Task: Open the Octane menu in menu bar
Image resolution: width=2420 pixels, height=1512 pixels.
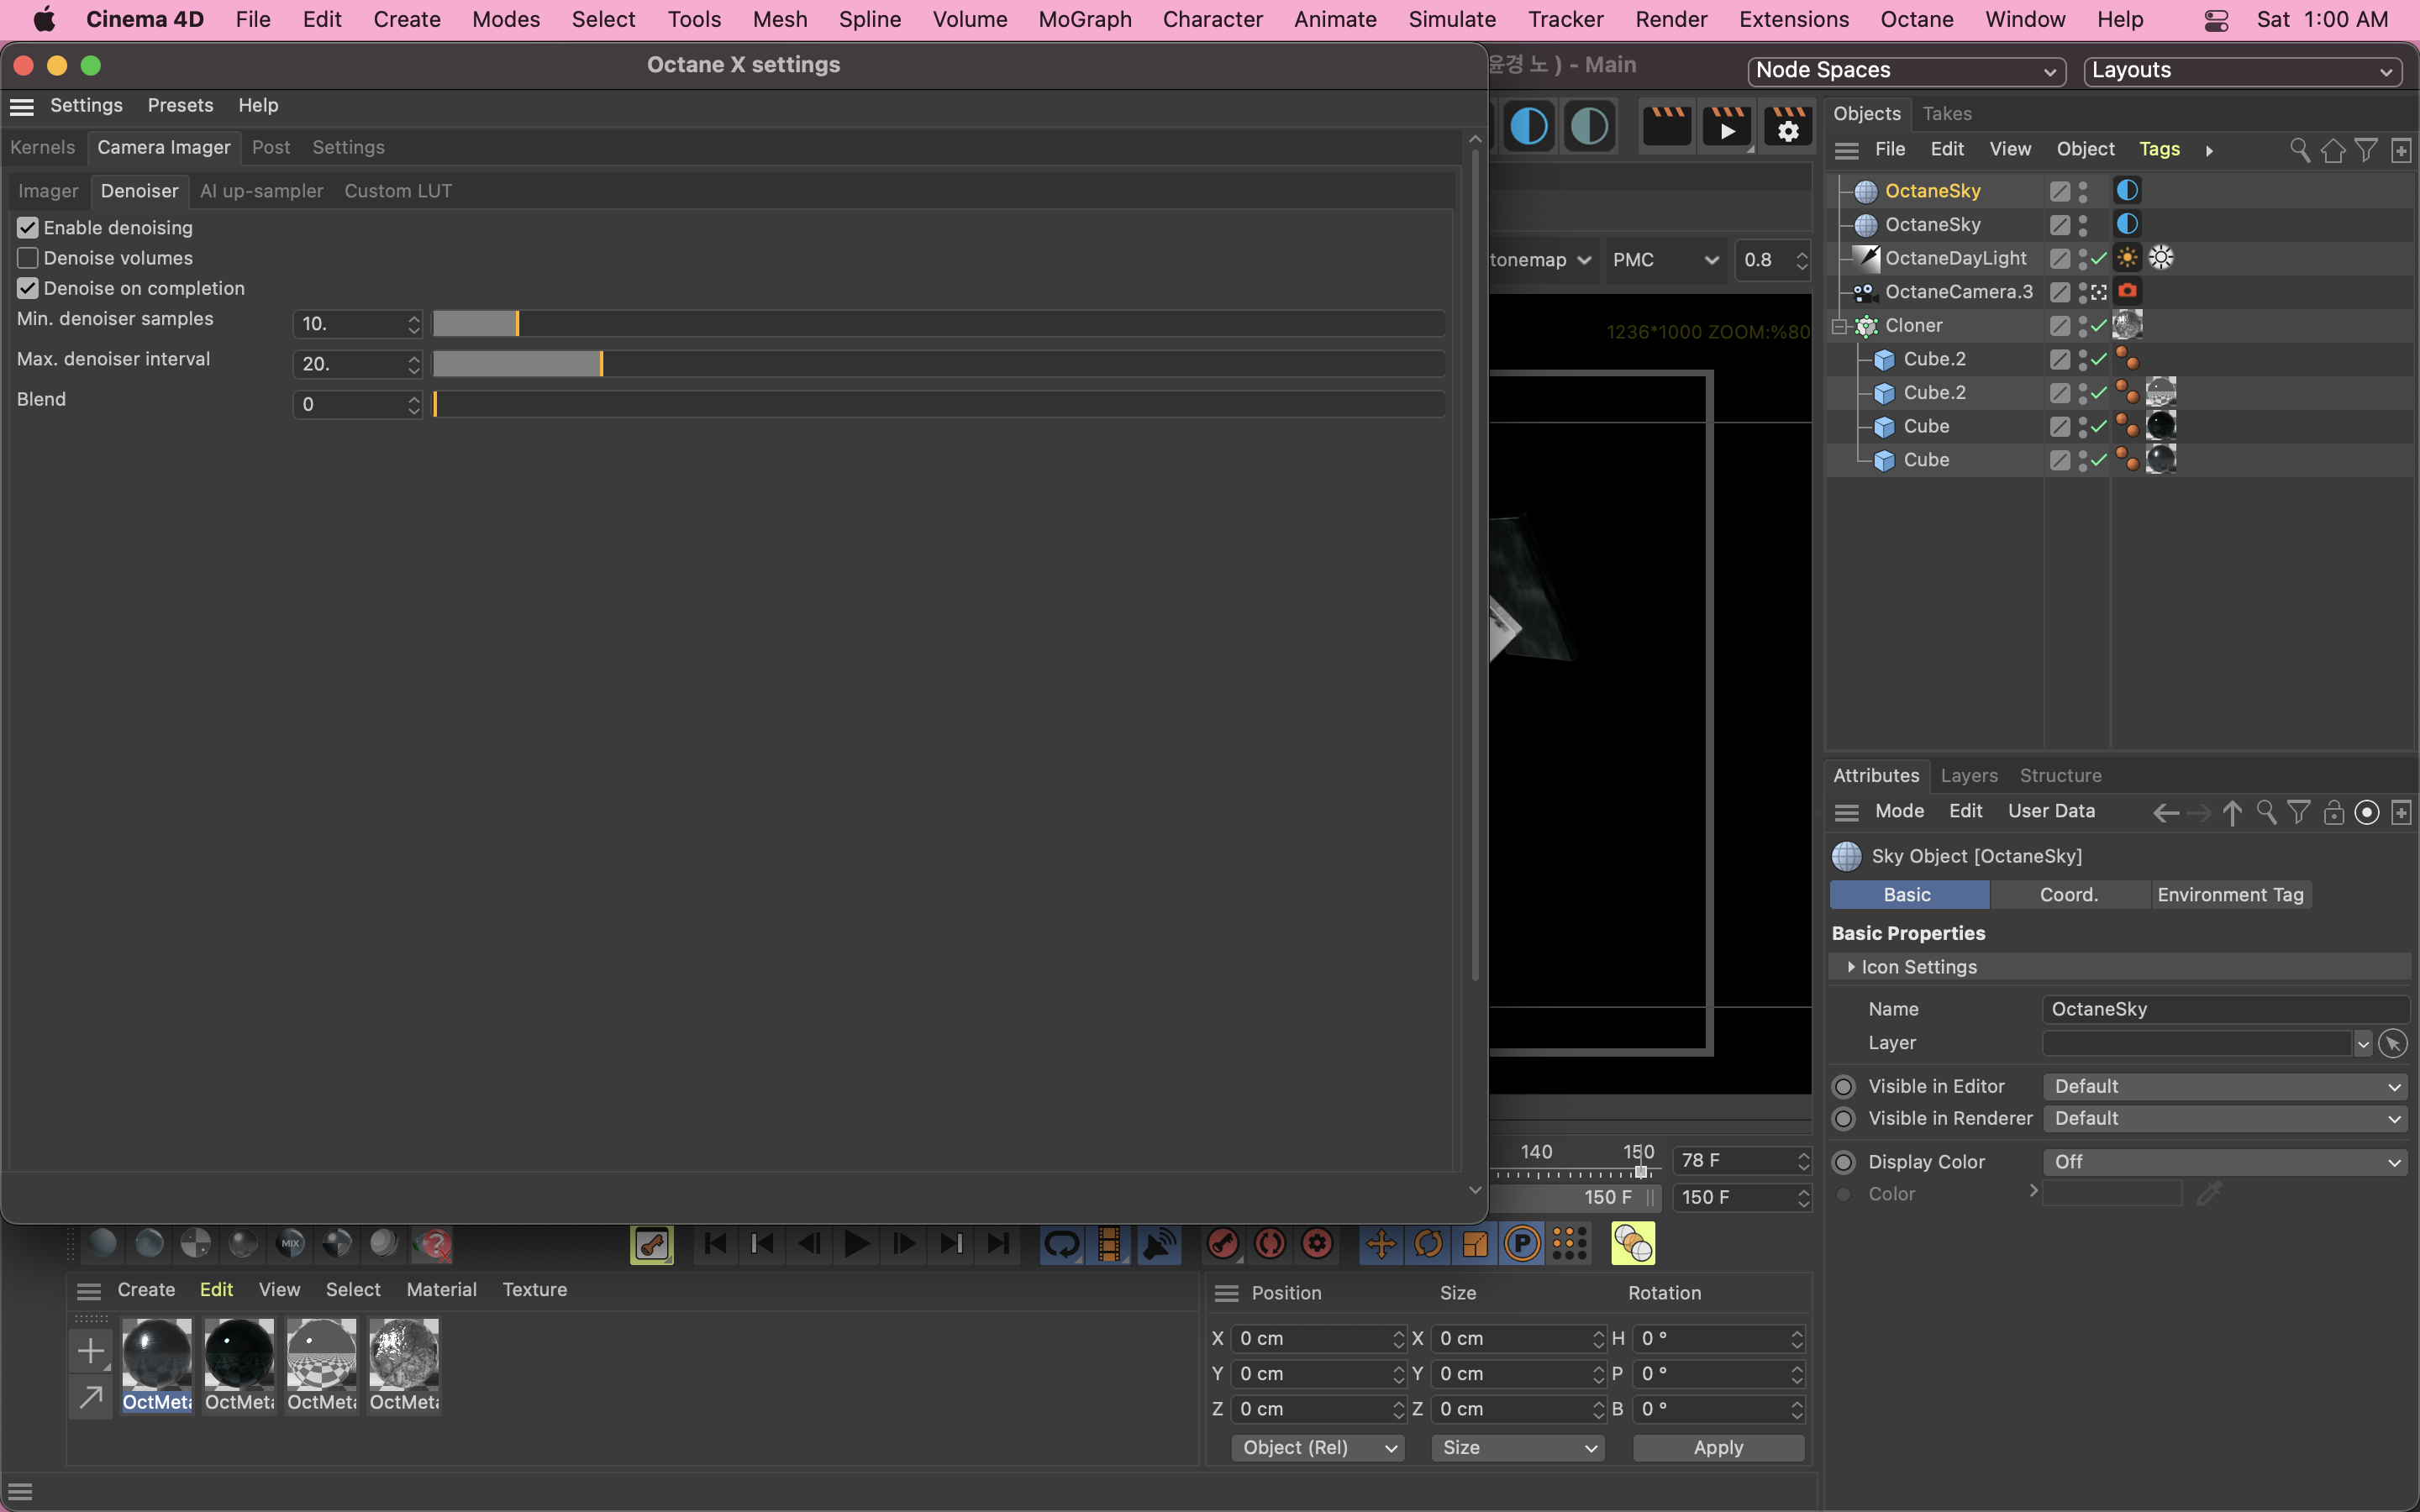Action: click(1917, 19)
